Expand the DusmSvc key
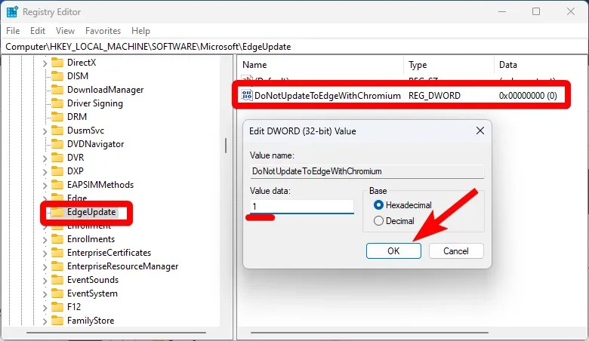Screen dimensions: 589x341 coord(45,131)
